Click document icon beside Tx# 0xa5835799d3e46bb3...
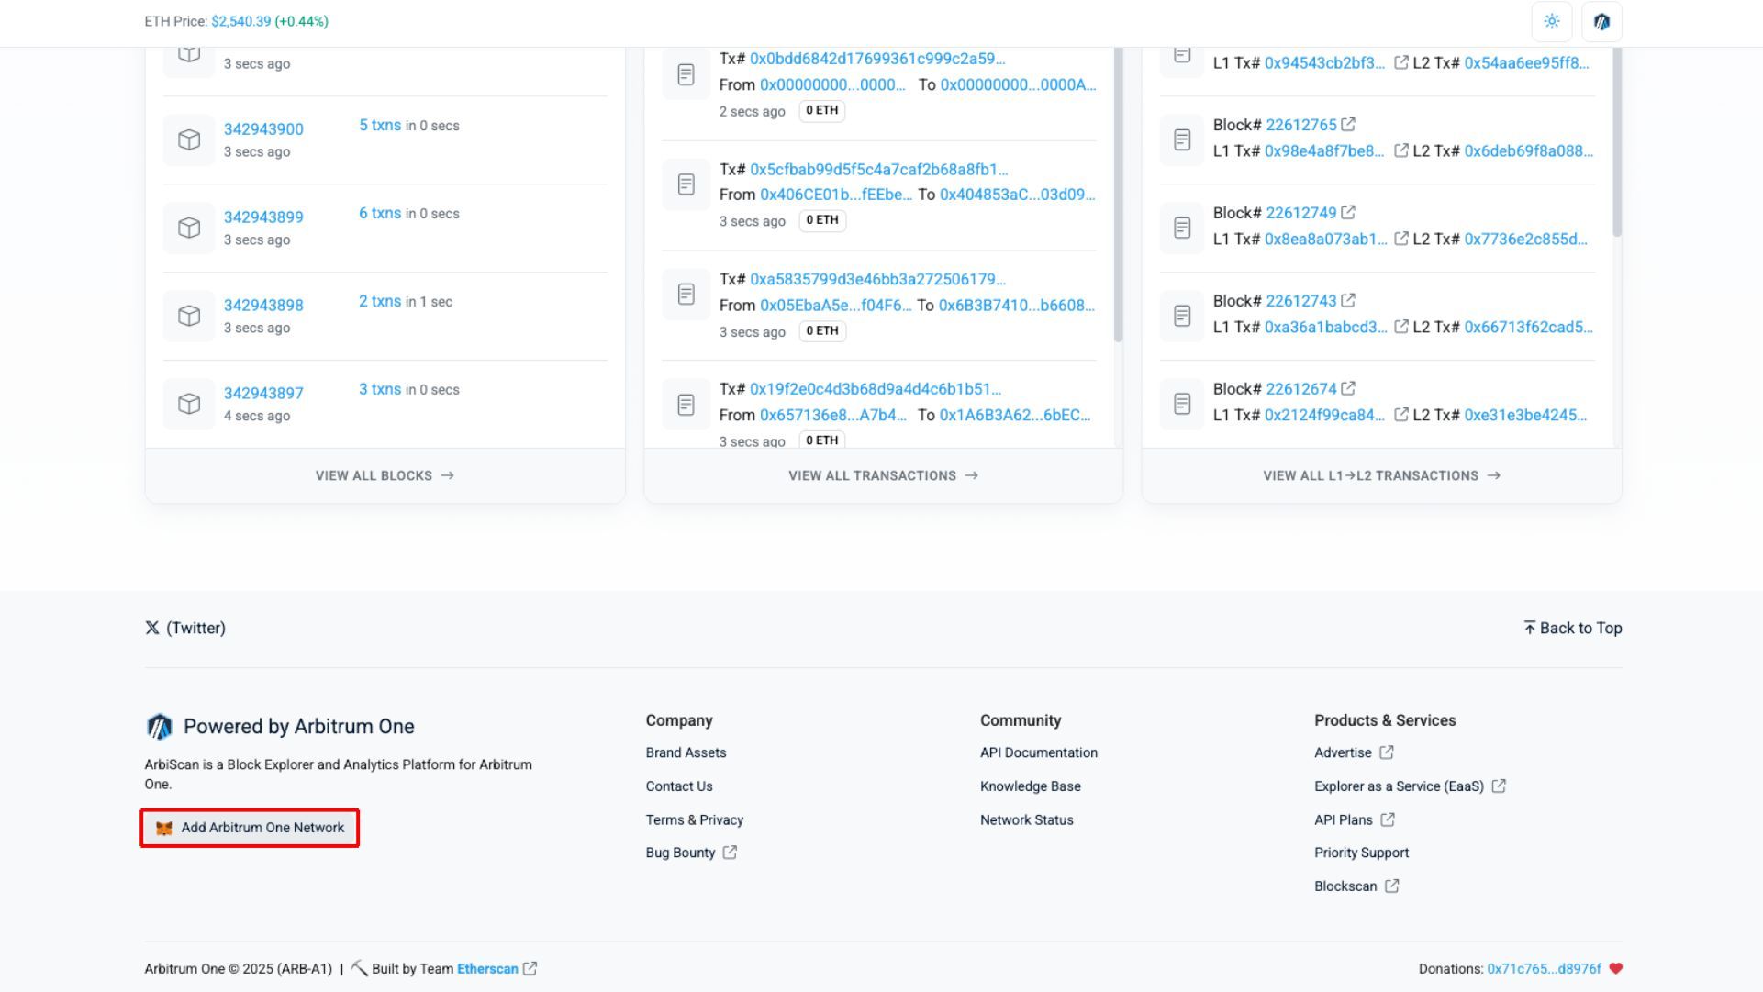 (686, 295)
